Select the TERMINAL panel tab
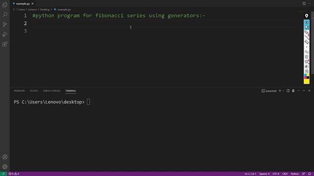Image resolution: width=314 pixels, height=176 pixels. click(71, 91)
